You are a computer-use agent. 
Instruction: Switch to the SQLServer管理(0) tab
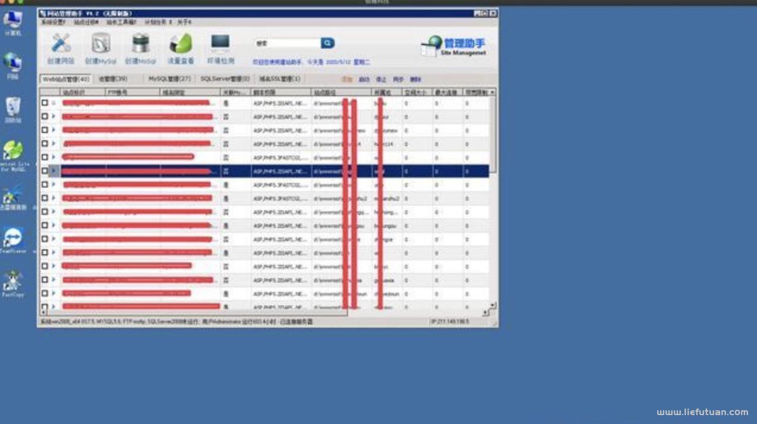pos(225,78)
